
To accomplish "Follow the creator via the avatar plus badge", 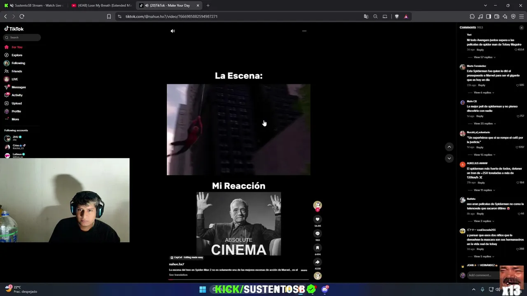I will pos(317,210).
